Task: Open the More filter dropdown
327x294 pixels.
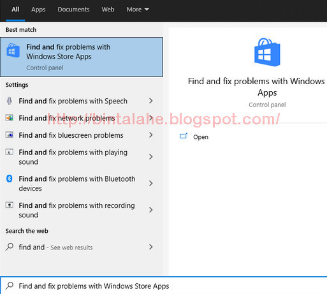Action: pyautogui.click(x=138, y=10)
